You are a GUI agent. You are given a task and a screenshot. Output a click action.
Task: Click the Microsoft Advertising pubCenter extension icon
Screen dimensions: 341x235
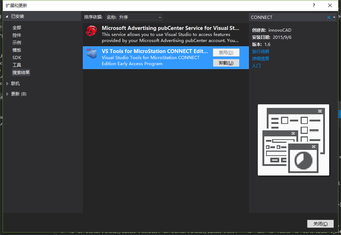click(x=91, y=31)
